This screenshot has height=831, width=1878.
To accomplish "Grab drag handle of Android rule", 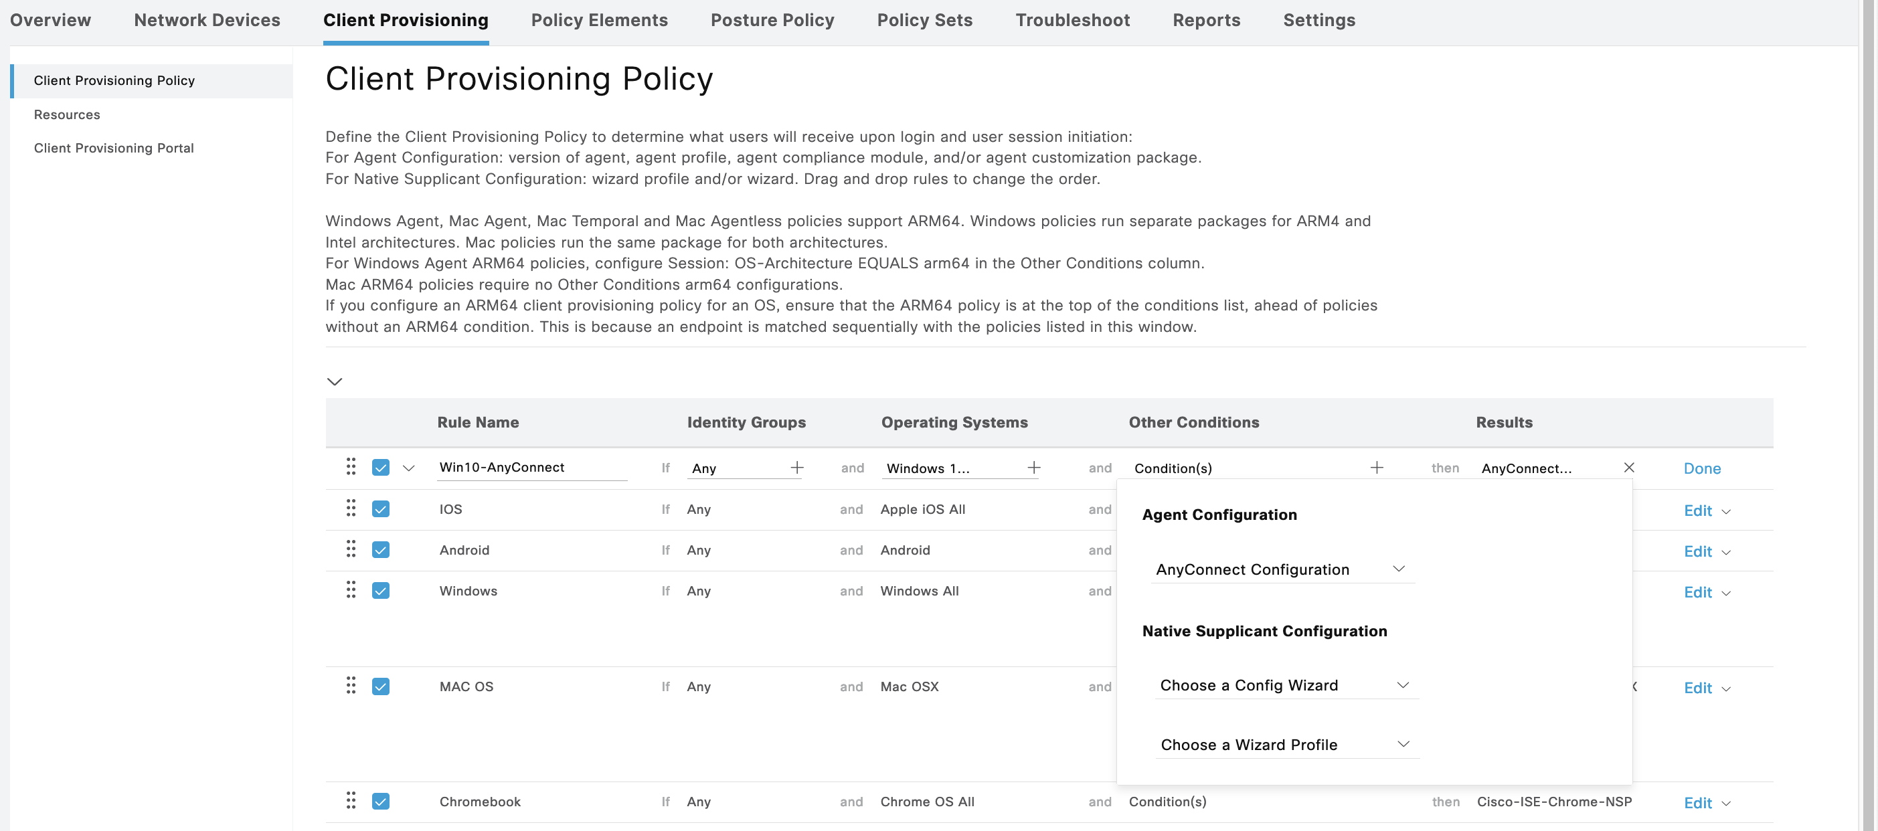I will click(351, 549).
